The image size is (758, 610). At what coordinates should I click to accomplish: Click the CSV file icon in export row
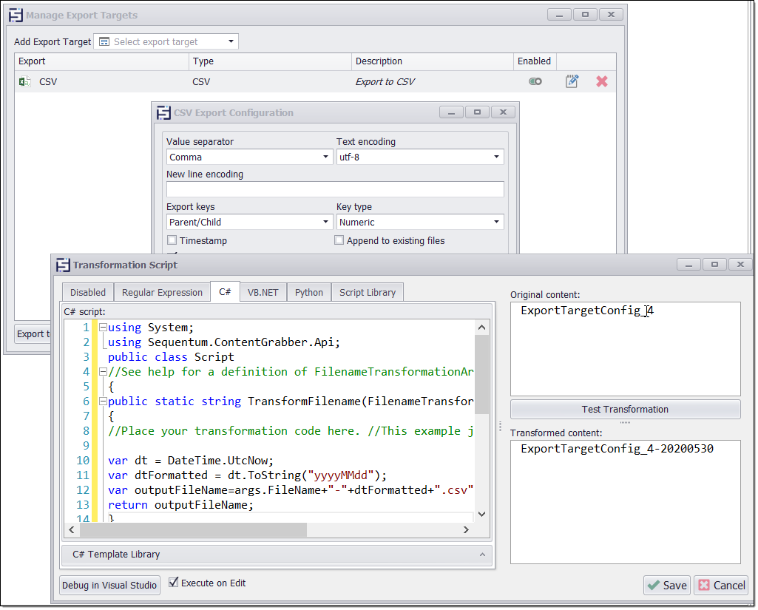coord(25,82)
